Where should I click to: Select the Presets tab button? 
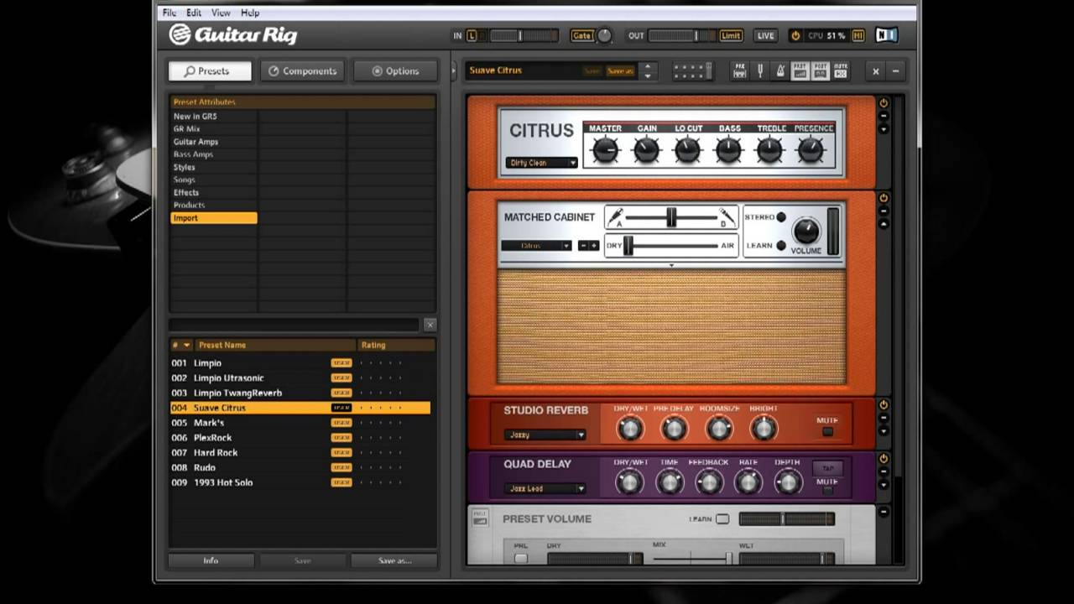pos(210,71)
